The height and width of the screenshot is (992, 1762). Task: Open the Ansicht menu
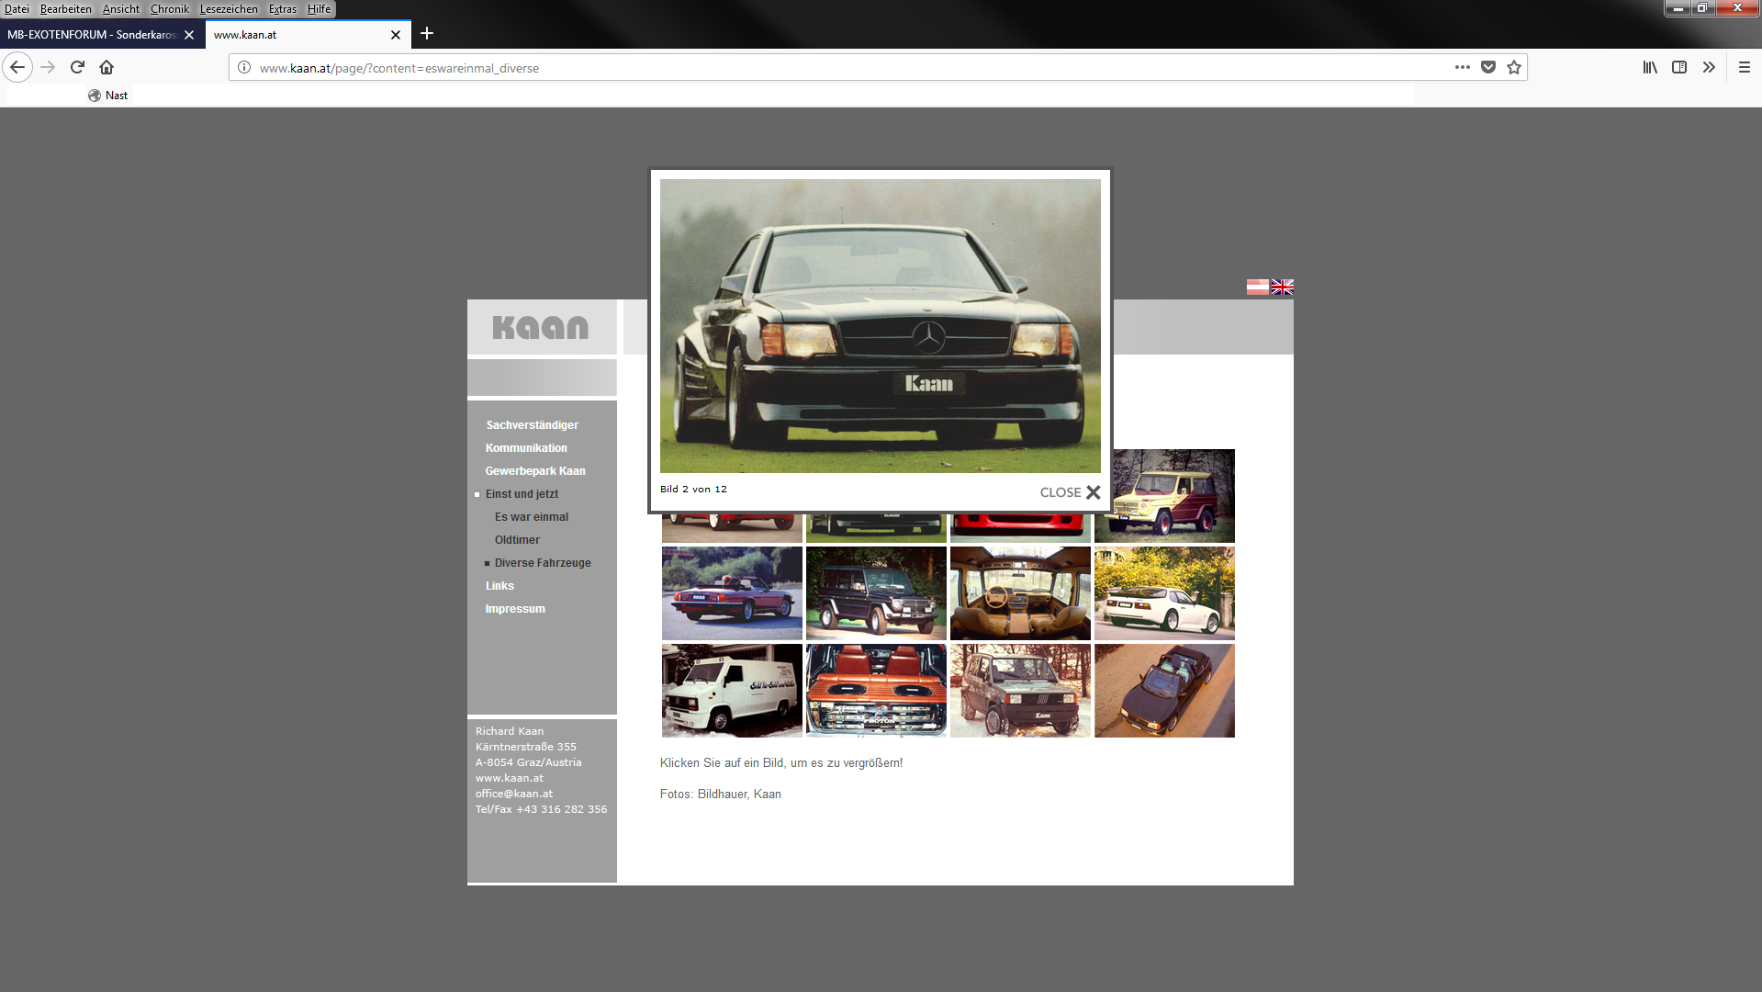pos(121,9)
